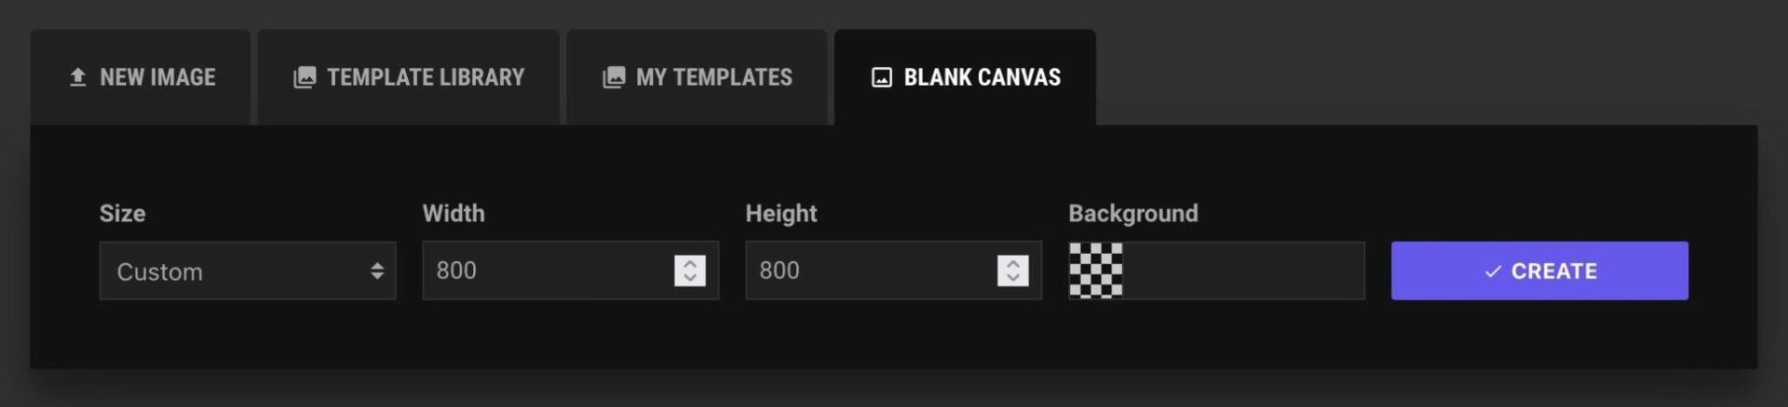Click the My Templates gallery icon
This screenshot has width=1788, height=407.
click(x=614, y=77)
